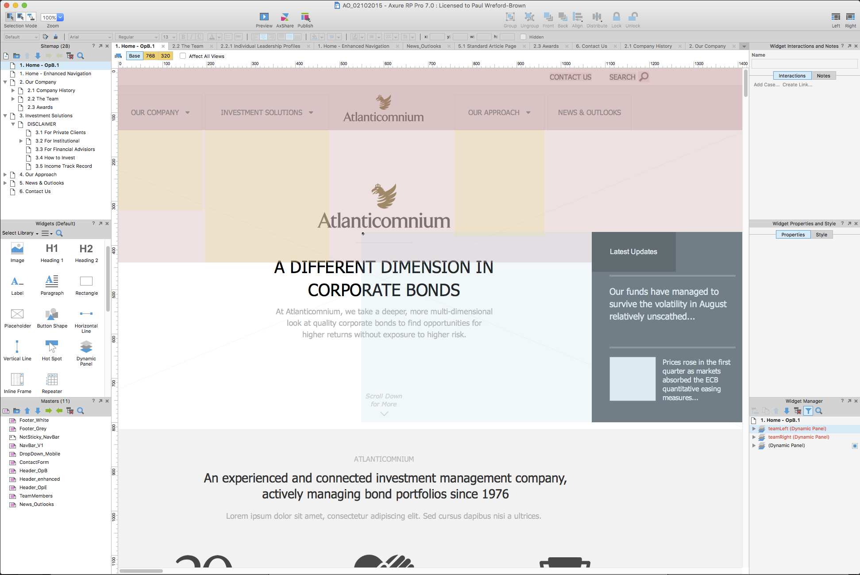Viewport: 860px width, 575px height.
Task: Open the Notes tab
Action: (823, 76)
